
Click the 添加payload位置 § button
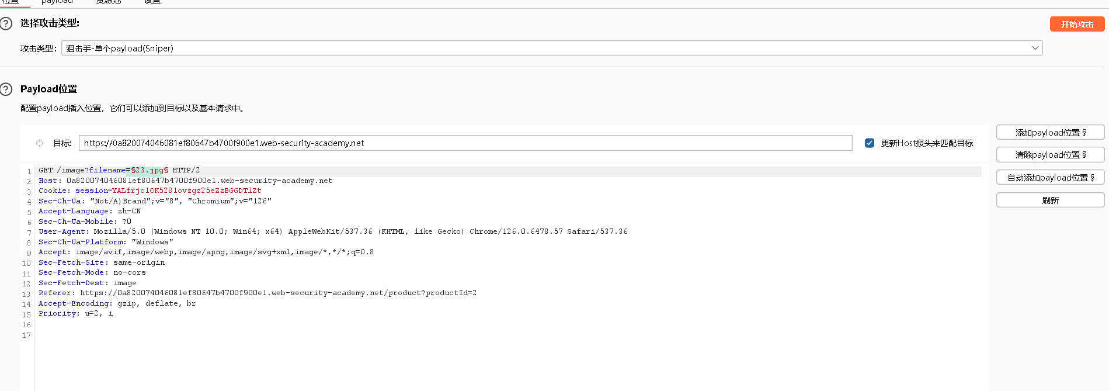click(1050, 133)
